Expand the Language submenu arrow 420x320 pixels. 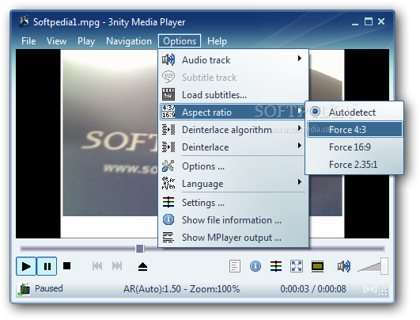300,182
